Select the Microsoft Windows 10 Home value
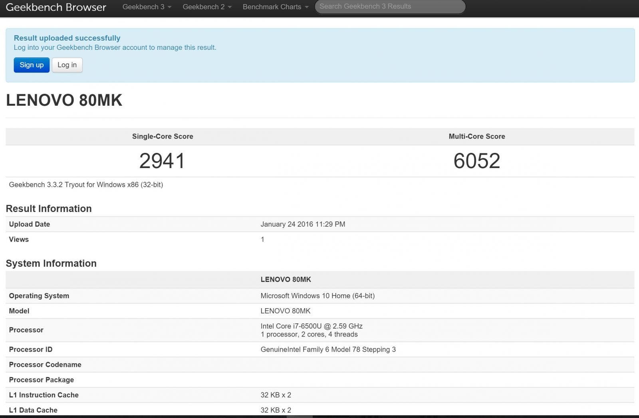Screen dimensions: 639x418 point(318,296)
